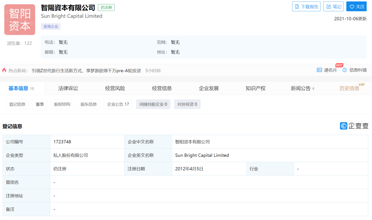Jump to 企业公告 17 section
The width and height of the screenshot is (372, 220).
click(118, 104)
